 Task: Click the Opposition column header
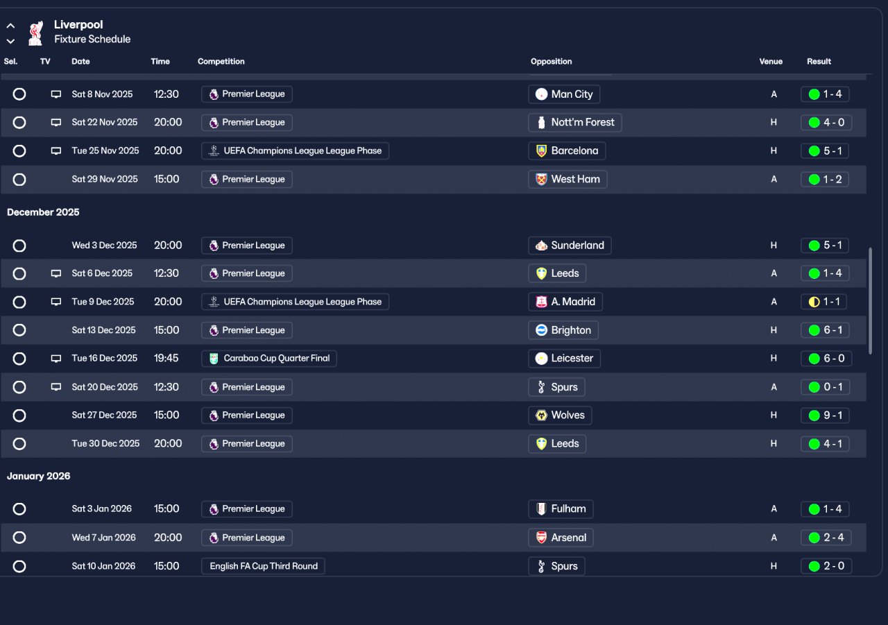552,62
